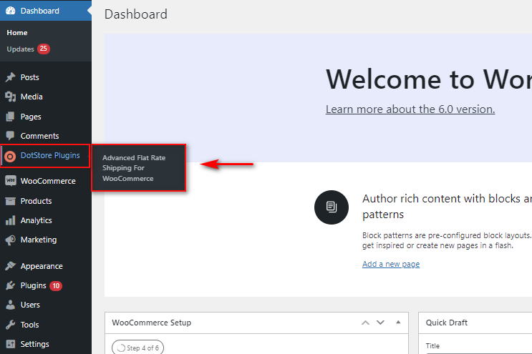Click the 10 plugin updates badge

tap(56, 286)
